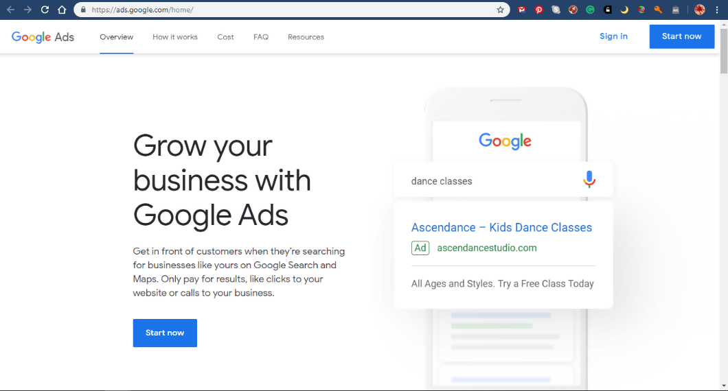This screenshot has width=728, height=391.
Task: Click the scrollbar down arrow
Action: [724, 386]
